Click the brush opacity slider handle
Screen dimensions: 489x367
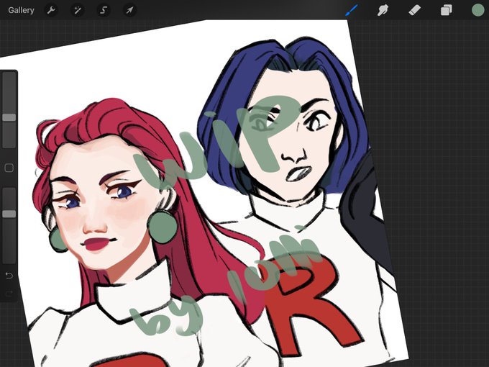pos(9,214)
